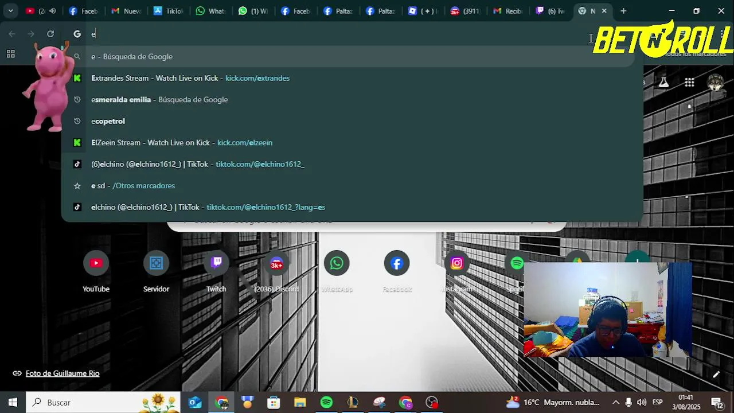Open Spotify from the taskbar
Screen dimensions: 734x413
pos(326,402)
